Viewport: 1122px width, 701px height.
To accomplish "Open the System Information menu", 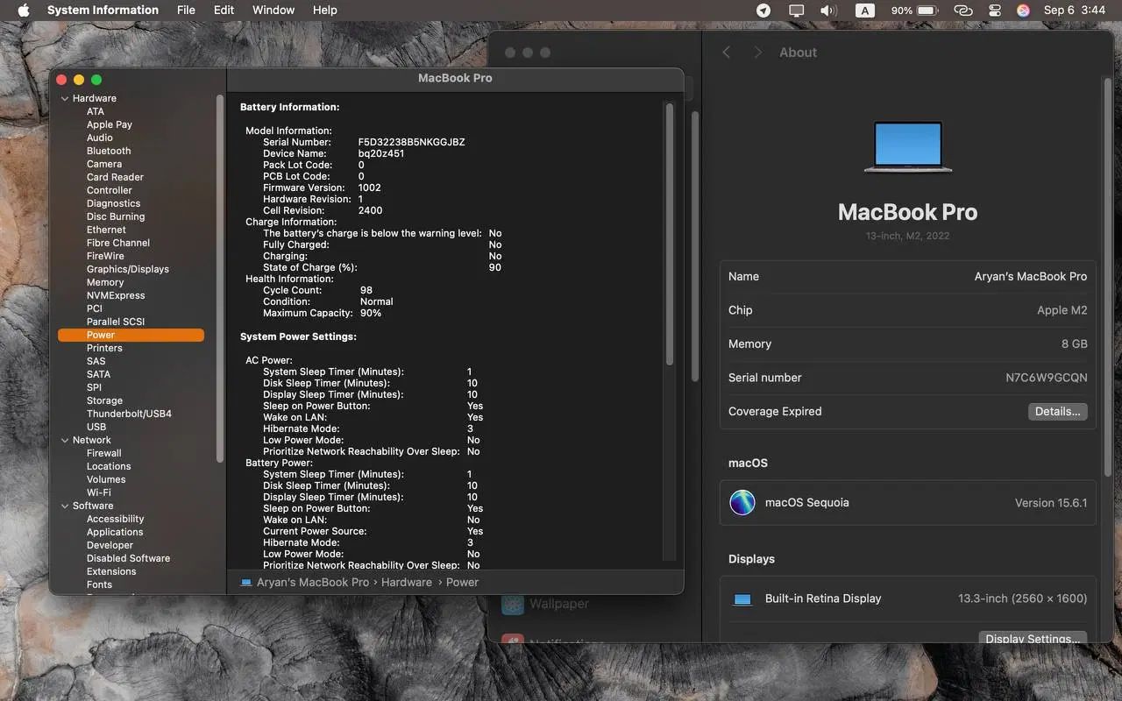I will [x=103, y=11].
